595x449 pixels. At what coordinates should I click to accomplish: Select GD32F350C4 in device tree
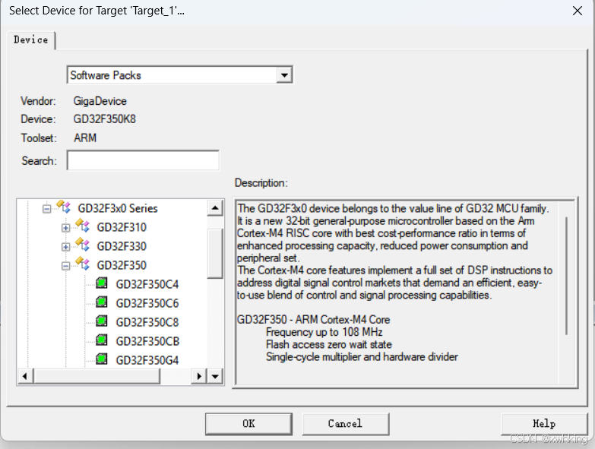[x=147, y=284]
